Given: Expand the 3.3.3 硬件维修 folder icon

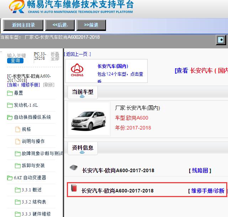Looking at the screenshot, I should click(18, 214).
